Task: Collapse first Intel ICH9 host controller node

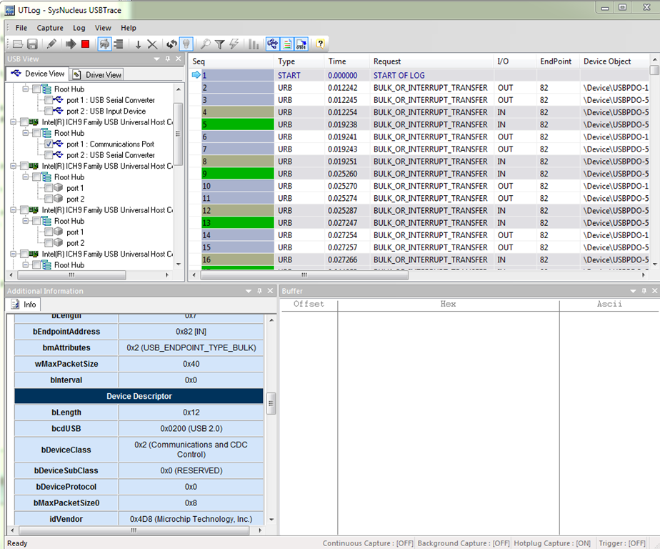Action: pyautogui.click(x=14, y=122)
